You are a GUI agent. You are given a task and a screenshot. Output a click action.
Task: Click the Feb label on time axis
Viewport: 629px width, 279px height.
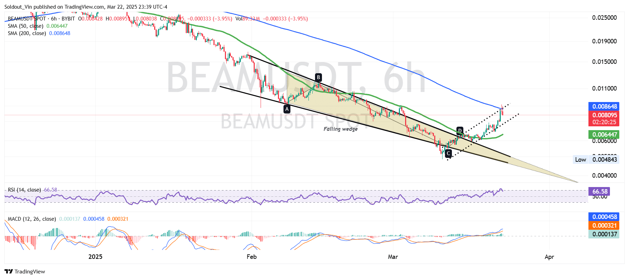pos(252,257)
